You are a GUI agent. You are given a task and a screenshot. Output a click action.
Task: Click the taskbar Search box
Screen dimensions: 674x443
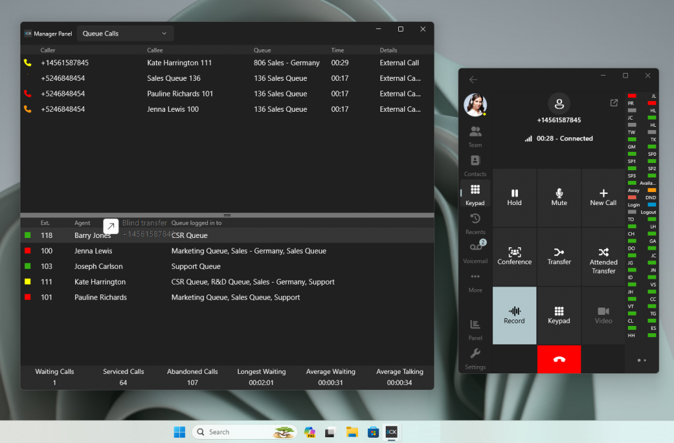[244, 432]
